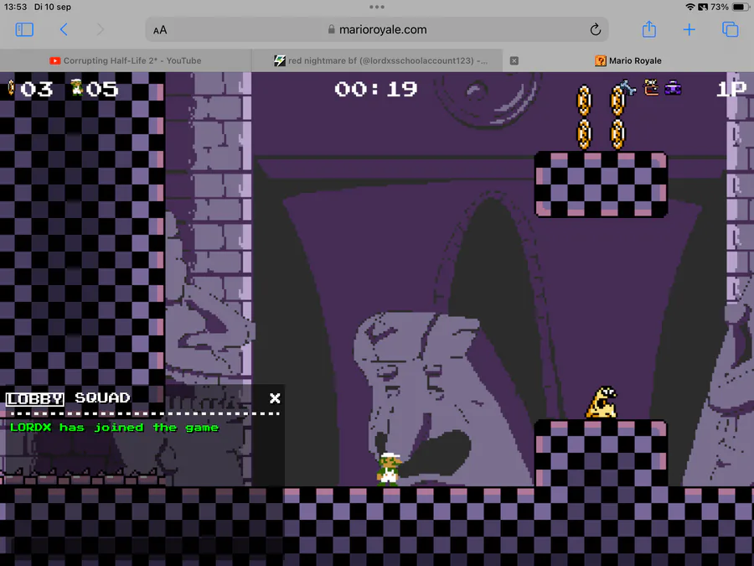The image size is (754, 566).
Task: Go back to the previous page
Action: tap(64, 30)
